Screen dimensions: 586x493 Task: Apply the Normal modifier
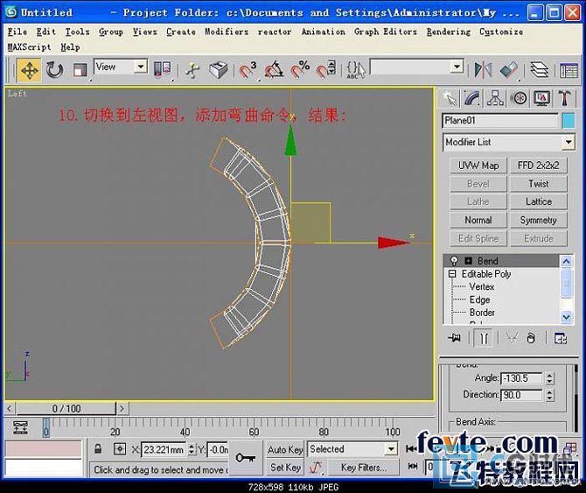click(478, 220)
